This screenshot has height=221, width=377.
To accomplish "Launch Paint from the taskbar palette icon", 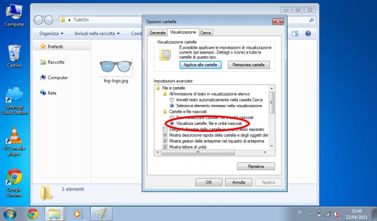I will pos(99,213).
